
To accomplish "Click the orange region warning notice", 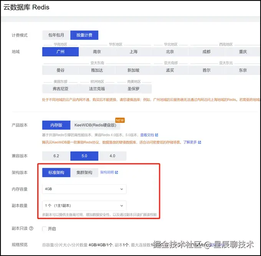I will point(151,100).
